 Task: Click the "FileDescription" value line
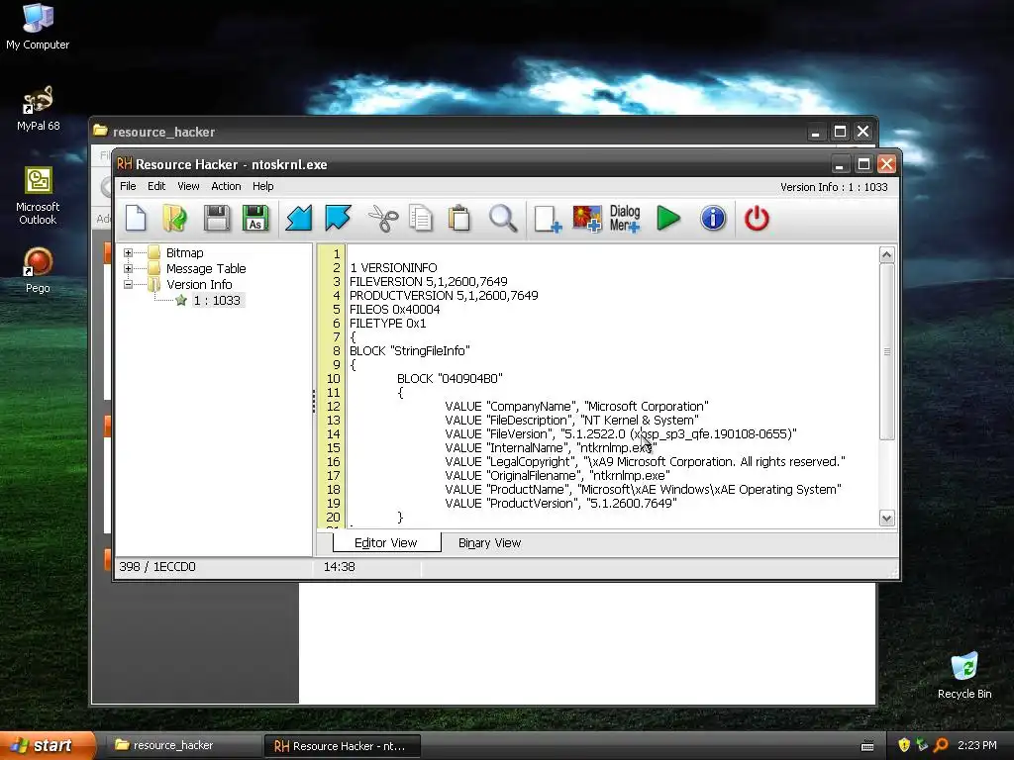pyautogui.click(x=571, y=420)
